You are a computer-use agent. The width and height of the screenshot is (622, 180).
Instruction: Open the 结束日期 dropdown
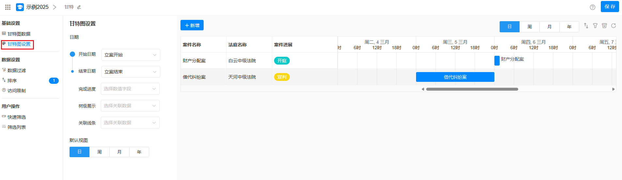[131, 72]
